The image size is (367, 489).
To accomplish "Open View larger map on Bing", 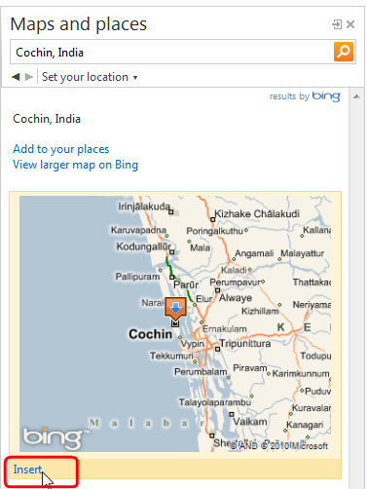I will coord(75,165).
